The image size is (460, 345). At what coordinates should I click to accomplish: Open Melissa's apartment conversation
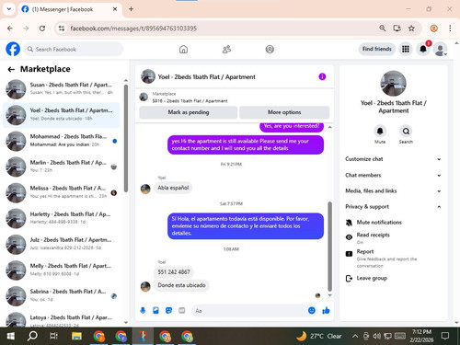point(61,192)
